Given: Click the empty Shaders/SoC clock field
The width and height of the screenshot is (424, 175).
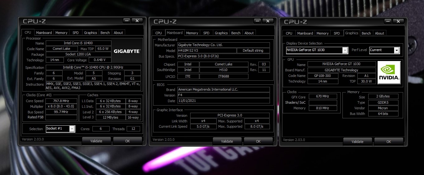Looking at the screenshot, I should 323,102.
